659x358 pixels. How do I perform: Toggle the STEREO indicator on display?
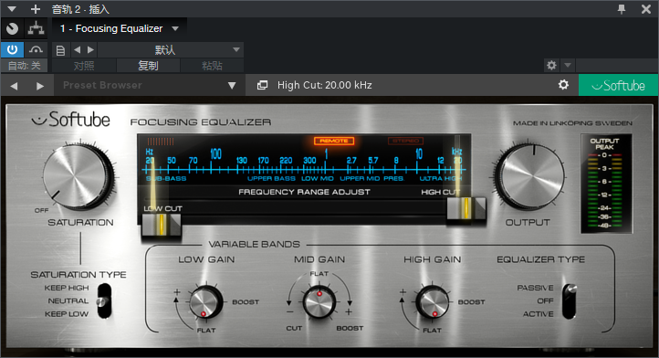pos(405,141)
